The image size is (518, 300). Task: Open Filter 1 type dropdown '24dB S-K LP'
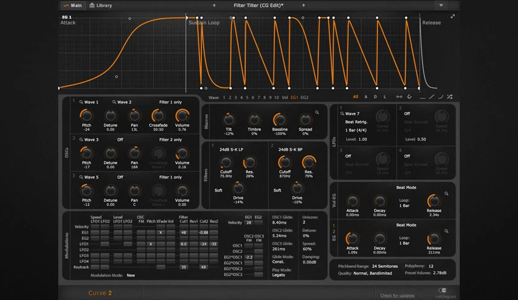tap(231, 149)
